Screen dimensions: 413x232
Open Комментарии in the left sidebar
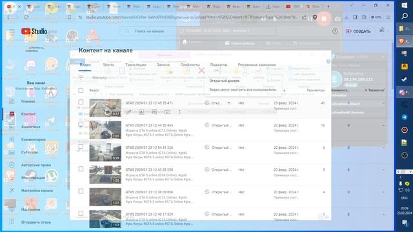(x=33, y=139)
